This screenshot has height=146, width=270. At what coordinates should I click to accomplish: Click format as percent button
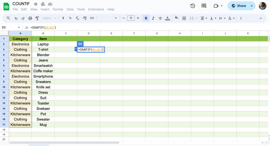click(x=70, y=18)
